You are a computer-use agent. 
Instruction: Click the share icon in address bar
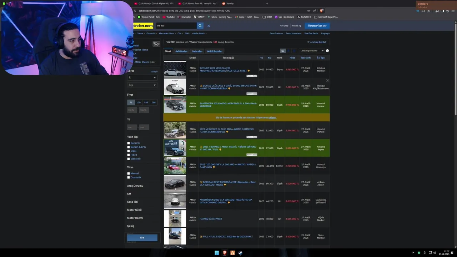coord(314,11)
